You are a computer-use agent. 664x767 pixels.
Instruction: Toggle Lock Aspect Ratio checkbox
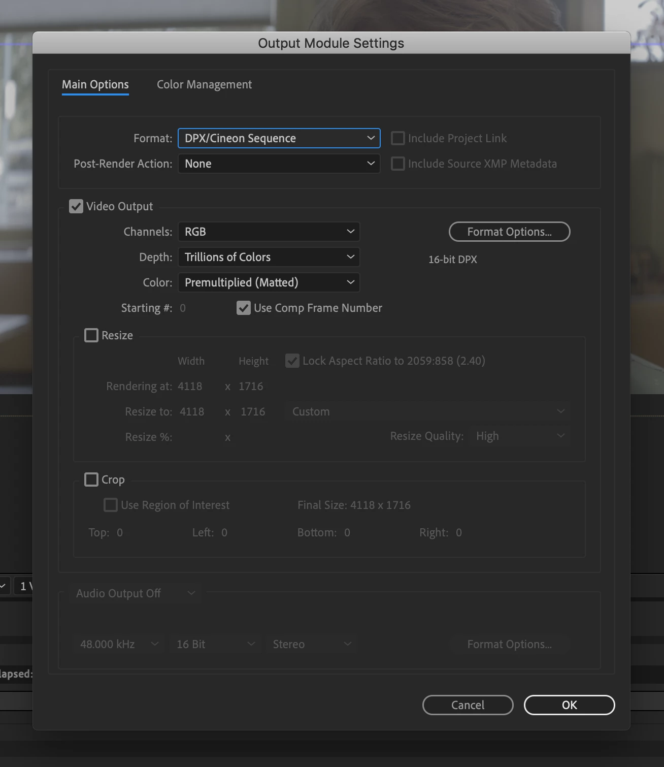pyautogui.click(x=292, y=361)
